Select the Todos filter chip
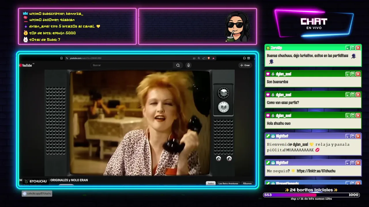369x207 pixels. coord(211,183)
